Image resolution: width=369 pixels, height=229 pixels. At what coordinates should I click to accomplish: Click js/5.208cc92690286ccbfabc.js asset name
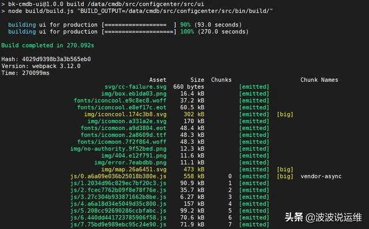118,211
